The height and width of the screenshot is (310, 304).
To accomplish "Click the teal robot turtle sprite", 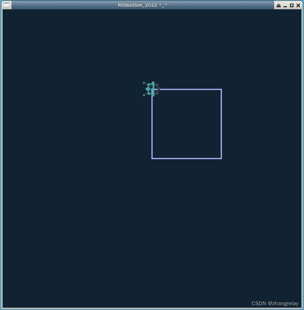I will coord(152,89).
